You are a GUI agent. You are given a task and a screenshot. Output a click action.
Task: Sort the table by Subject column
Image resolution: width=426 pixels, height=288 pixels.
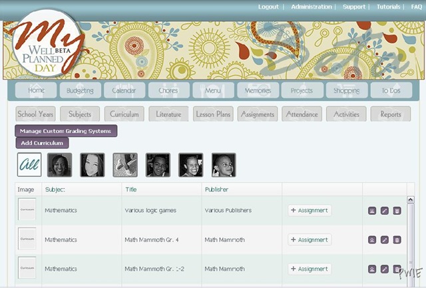(55, 190)
